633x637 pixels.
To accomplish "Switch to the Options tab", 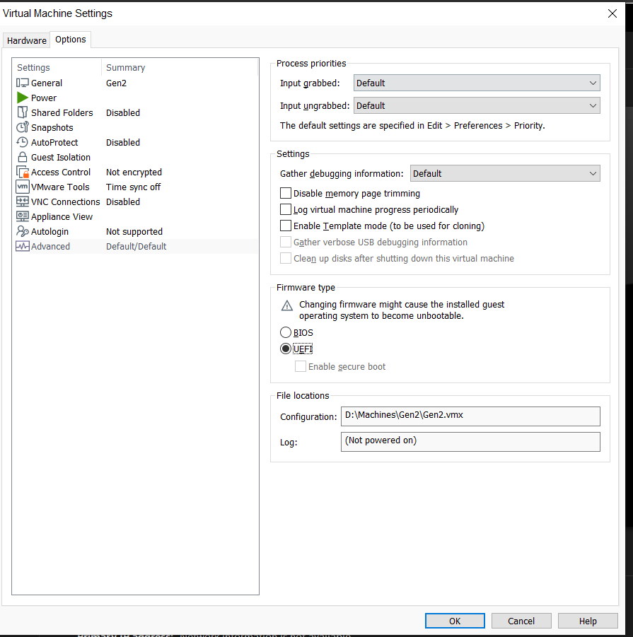I will tap(70, 40).
